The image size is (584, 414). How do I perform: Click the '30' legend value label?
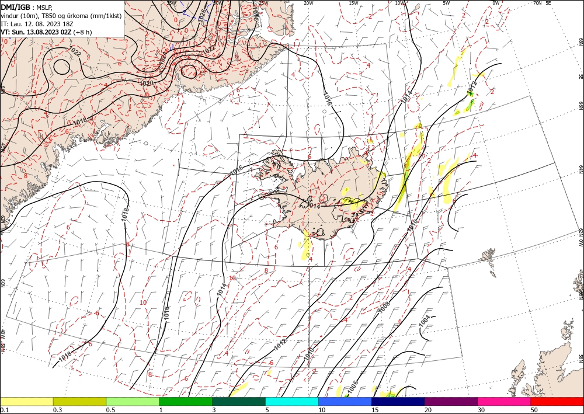[481, 410]
